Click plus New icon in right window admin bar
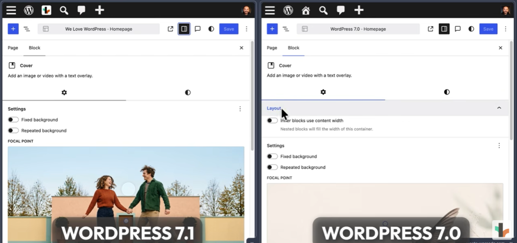 pyautogui.click(x=359, y=10)
